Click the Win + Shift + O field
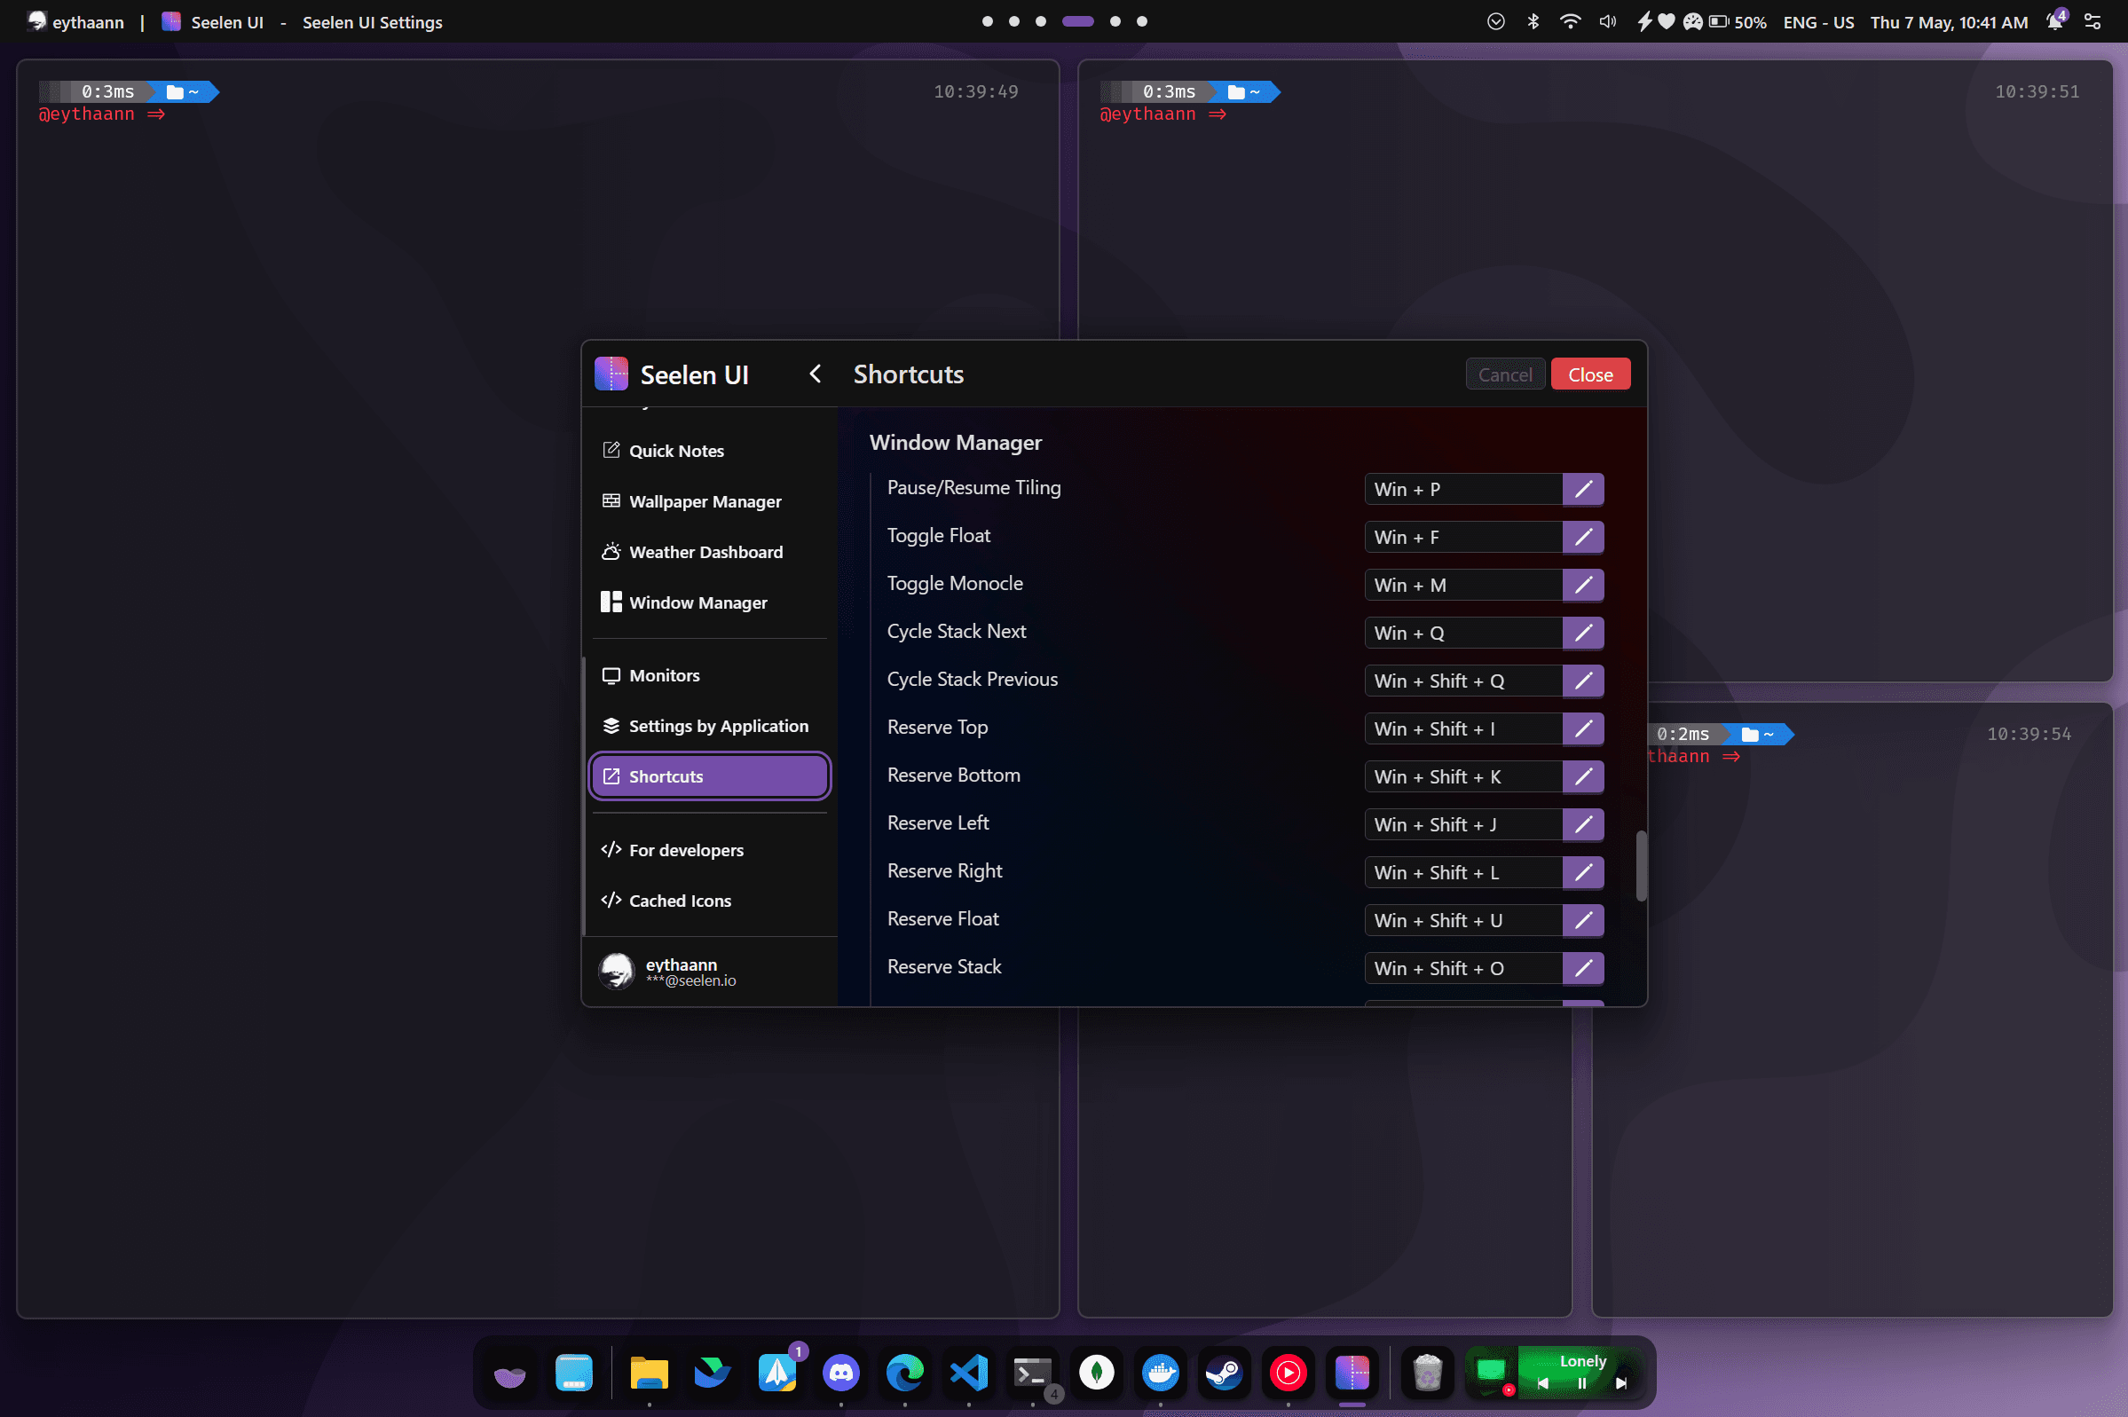Image resolution: width=2128 pixels, height=1417 pixels. [1463, 968]
